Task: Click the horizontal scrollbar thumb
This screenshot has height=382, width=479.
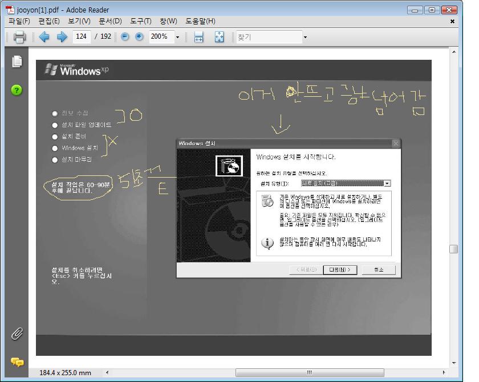Action: click(310, 372)
